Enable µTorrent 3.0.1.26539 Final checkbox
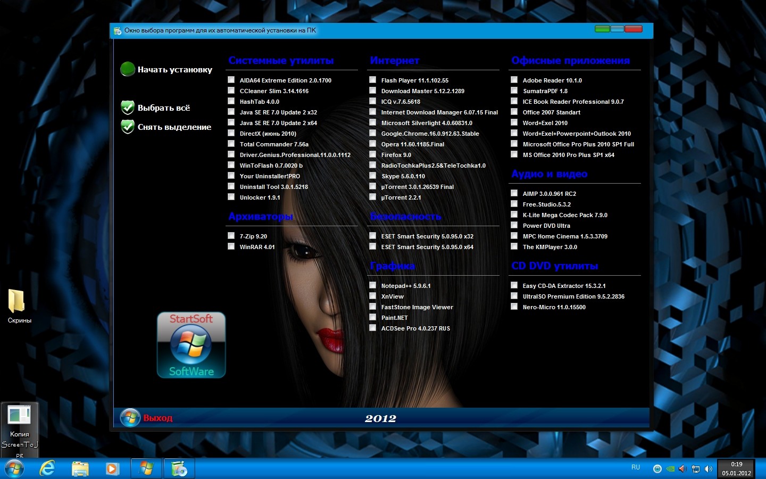Viewport: 766px width, 479px height. tap(373, 186)
